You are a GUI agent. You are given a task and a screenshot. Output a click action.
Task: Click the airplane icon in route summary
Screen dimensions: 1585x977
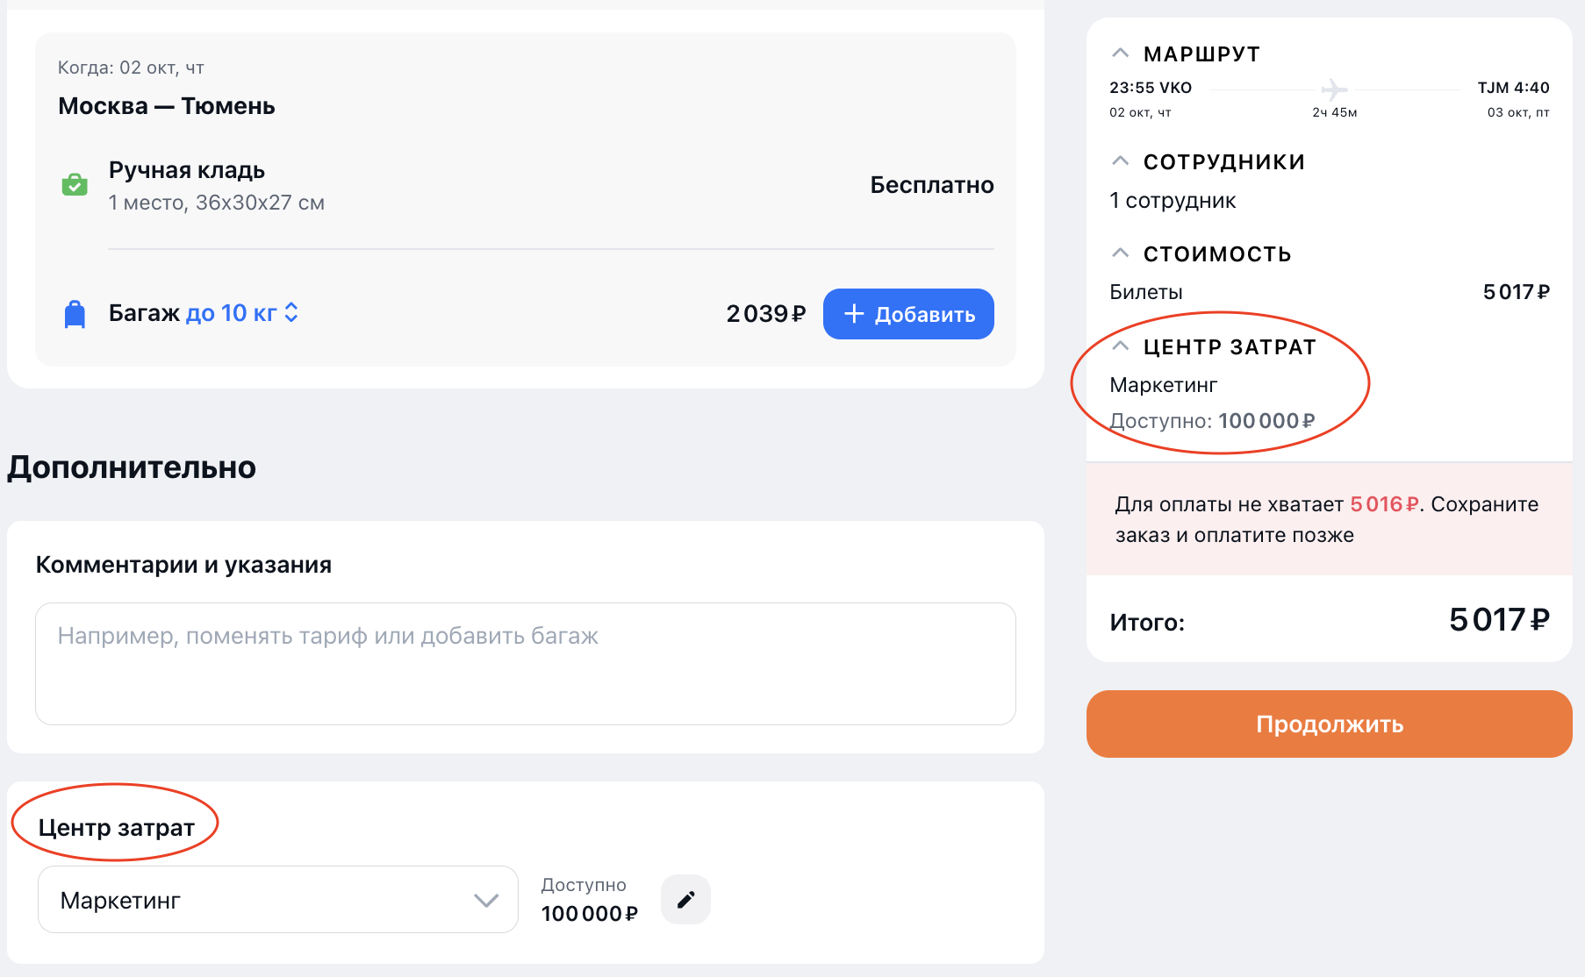pos(1334,89)
